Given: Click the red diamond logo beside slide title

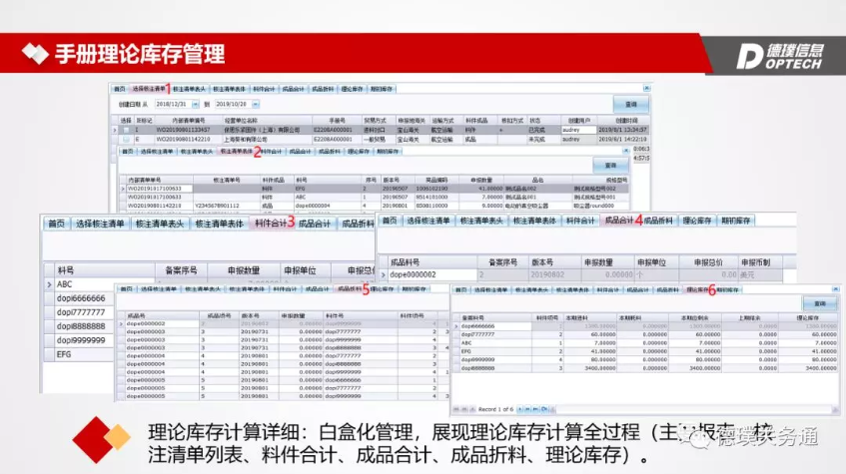Looking at the screenshot, I should (35, 54).
